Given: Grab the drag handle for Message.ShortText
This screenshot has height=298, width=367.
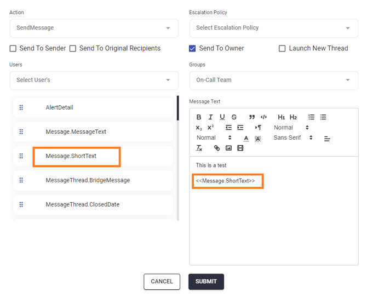Looking at the screenshot, I should [21, 156].
